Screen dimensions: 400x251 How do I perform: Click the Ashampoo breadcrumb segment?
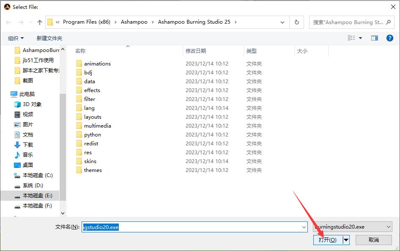tap(134, 22)
